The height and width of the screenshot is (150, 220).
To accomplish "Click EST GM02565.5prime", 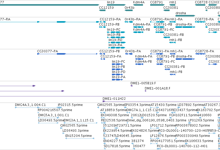I will [62, 128].
